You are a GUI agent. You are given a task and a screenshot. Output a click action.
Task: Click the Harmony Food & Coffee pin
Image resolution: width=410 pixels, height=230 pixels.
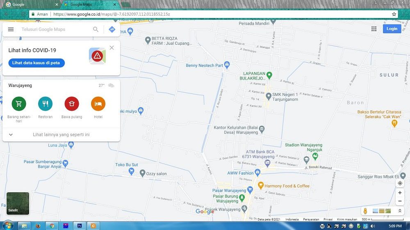[x=260, y=185]
